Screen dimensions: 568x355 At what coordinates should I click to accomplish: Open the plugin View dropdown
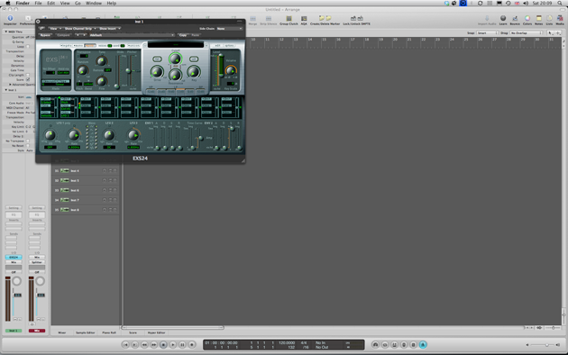[55, 29]
